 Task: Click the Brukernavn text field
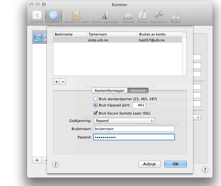click(134, 129)
